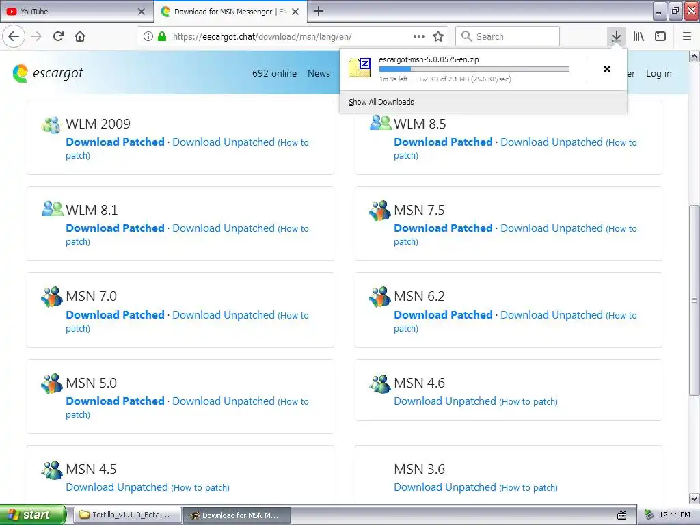Image resolution: width=700 pixels, height=525 pixels.
Task: Open the Firefox hamburger menu
Action: tap(687, 36)
